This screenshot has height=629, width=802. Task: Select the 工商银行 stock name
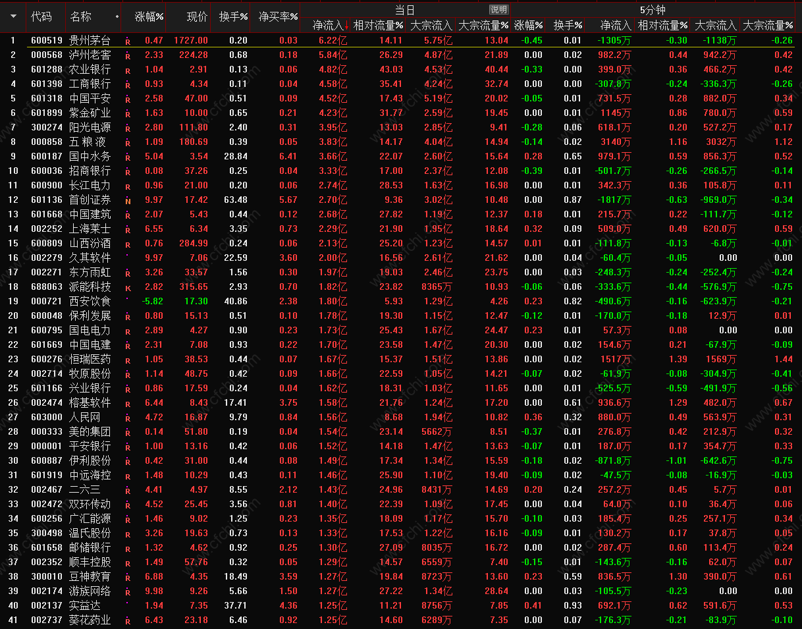(x=90, y=84)
